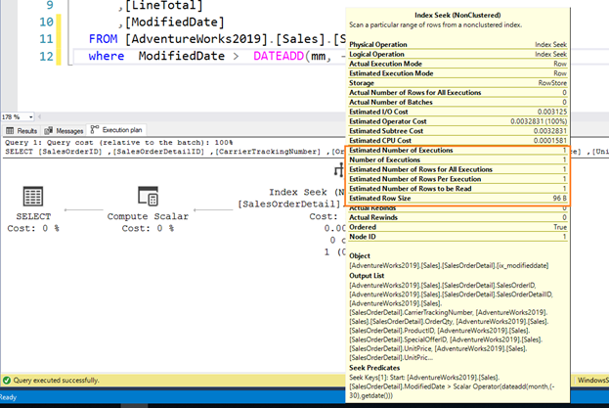
Task: Click the 'Query 1: Query cost' header text
Action: (x=118, y=143)
